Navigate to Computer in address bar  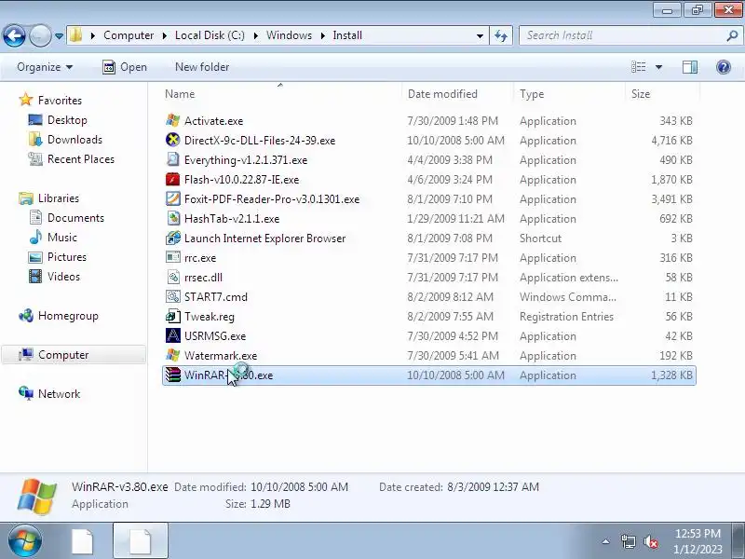pyautogui.click(x=129, y=35)
